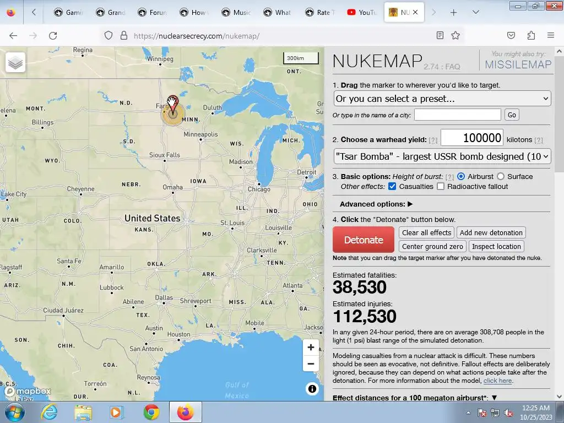The image size is (564, 423).
Task: Switch to the Rate tab
Action: (320, 13)
